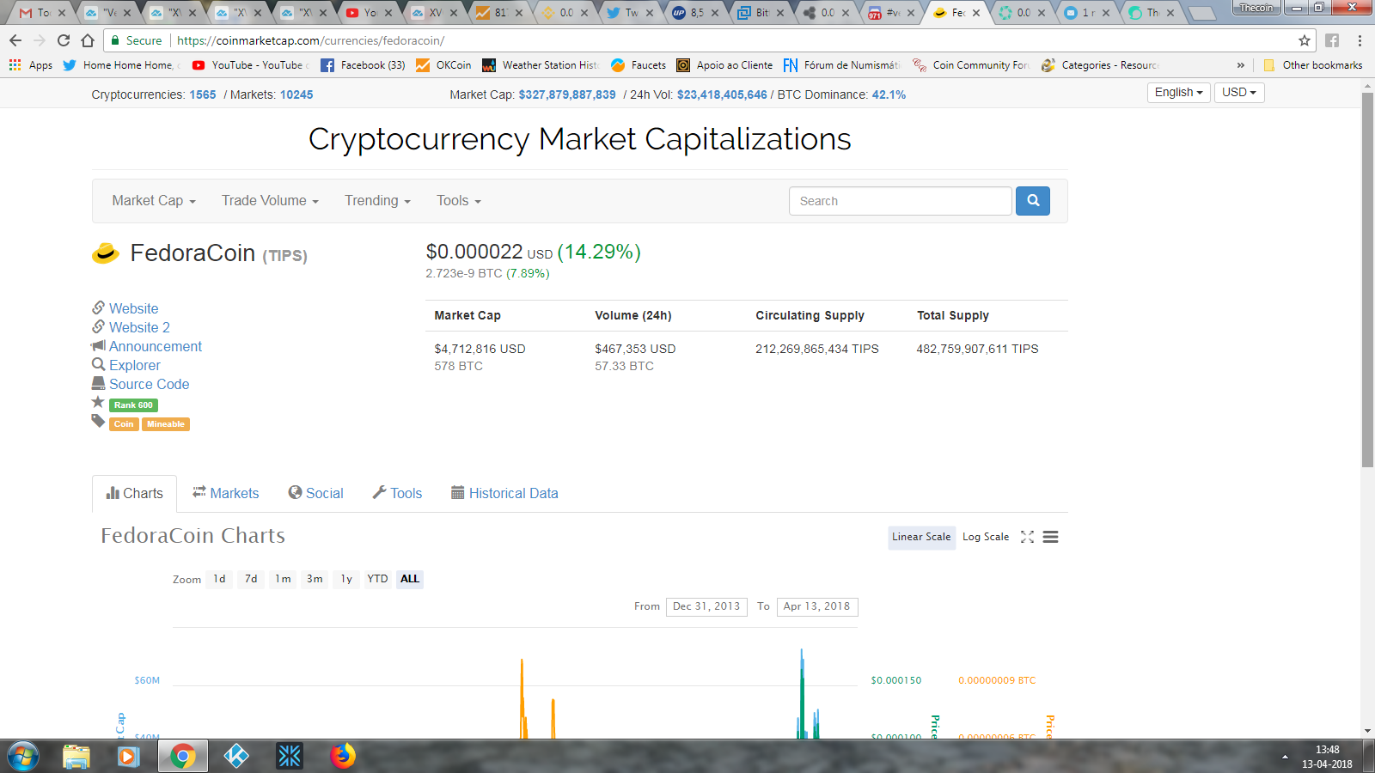The image size is (1375, 773).
Task: Open Source Code link
Action: click(149, 384)
